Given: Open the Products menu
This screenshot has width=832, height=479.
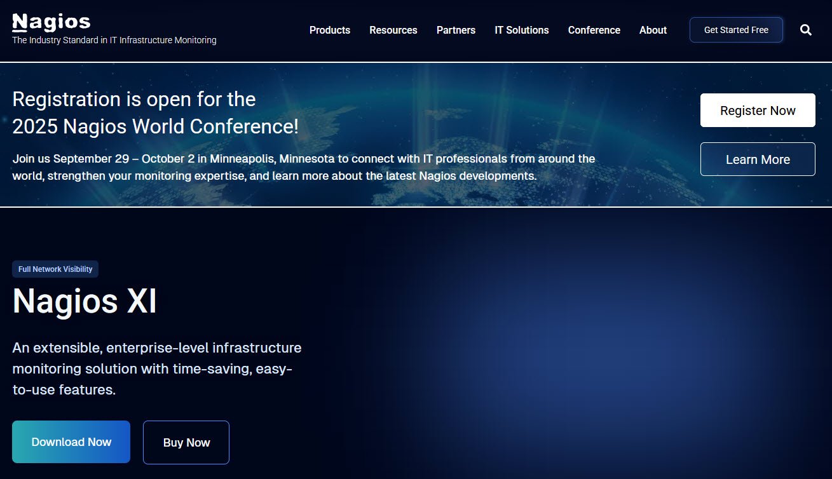Looking at the screenshot, I should [x=330, y=30].
